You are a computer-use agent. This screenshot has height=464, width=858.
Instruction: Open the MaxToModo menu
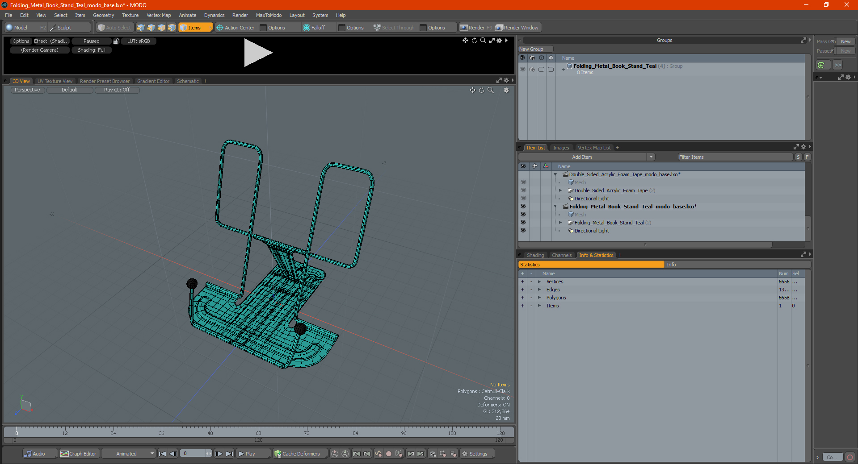(x=269, y=15)
